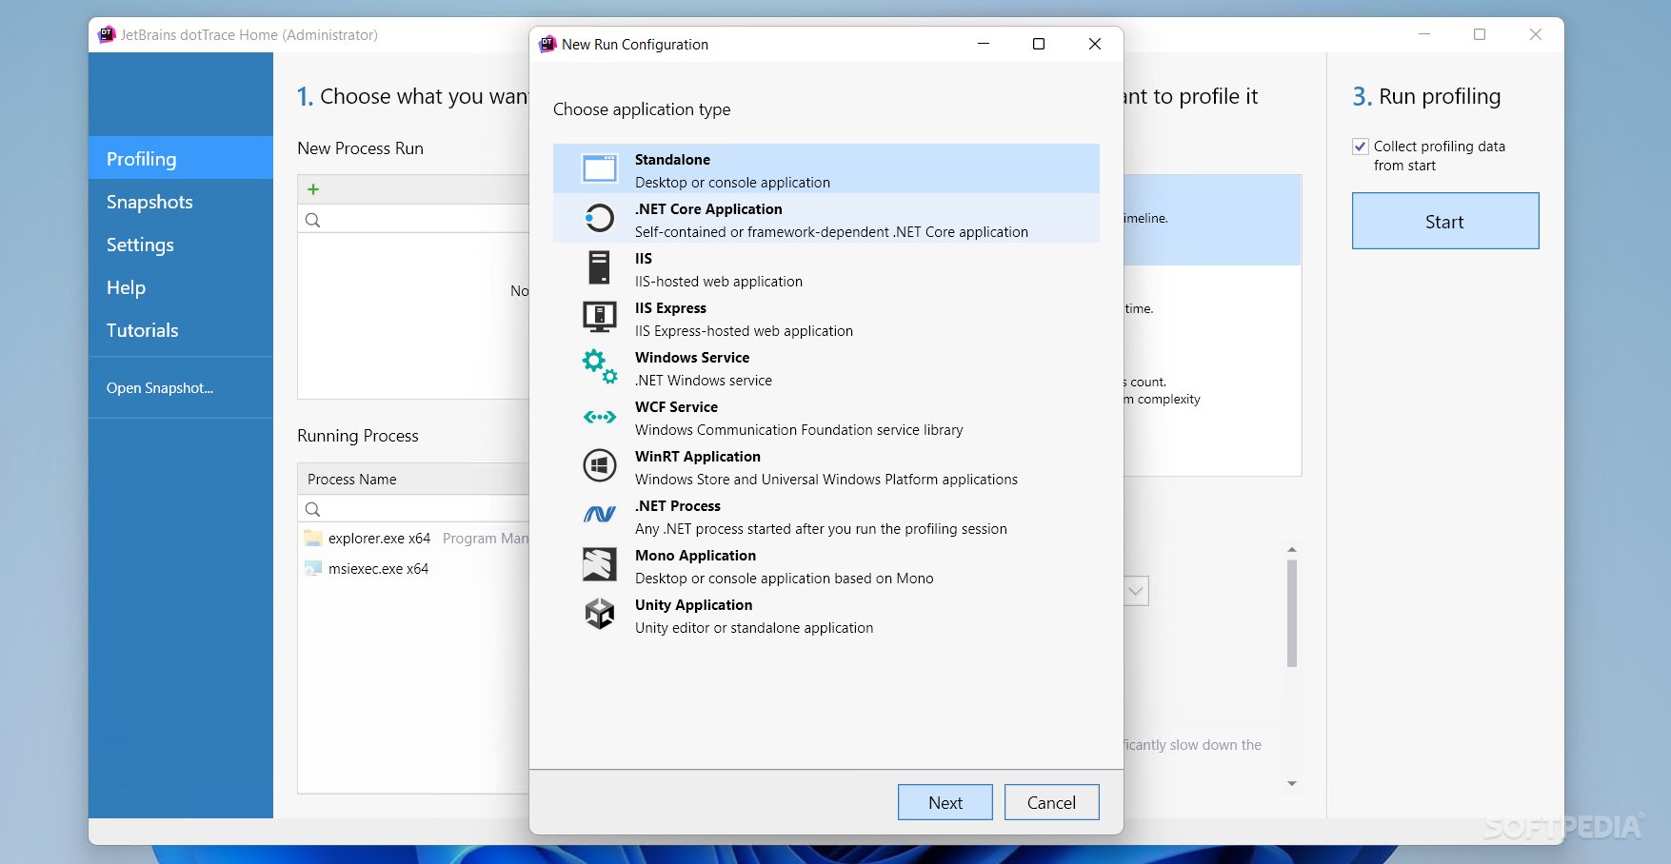Viewport: 1671px width, 864px height.
Task: Click the msiexec.exe process icon
Action: pyautogui.click(x=313, y=569)
